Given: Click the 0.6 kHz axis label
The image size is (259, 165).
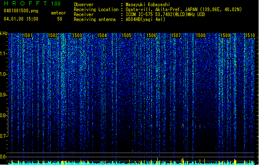Looking at the screenshot, I should click(x=3, y=157).
